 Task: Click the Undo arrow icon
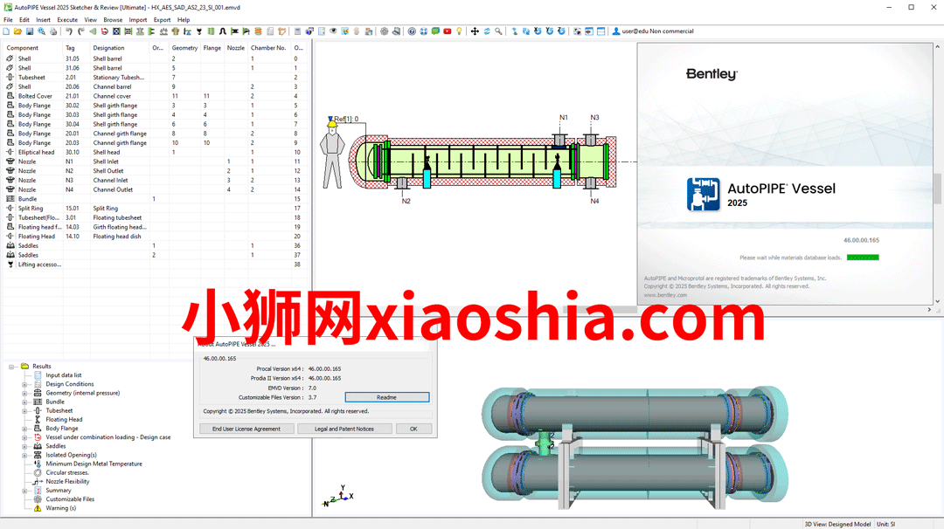tap(69, 31)
